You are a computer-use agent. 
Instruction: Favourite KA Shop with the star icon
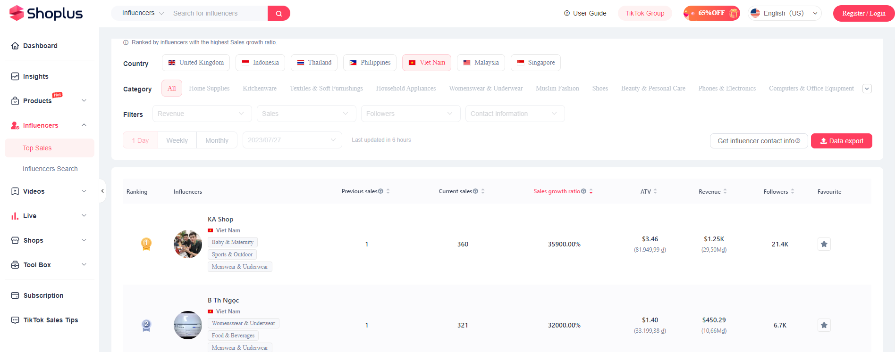824,244
